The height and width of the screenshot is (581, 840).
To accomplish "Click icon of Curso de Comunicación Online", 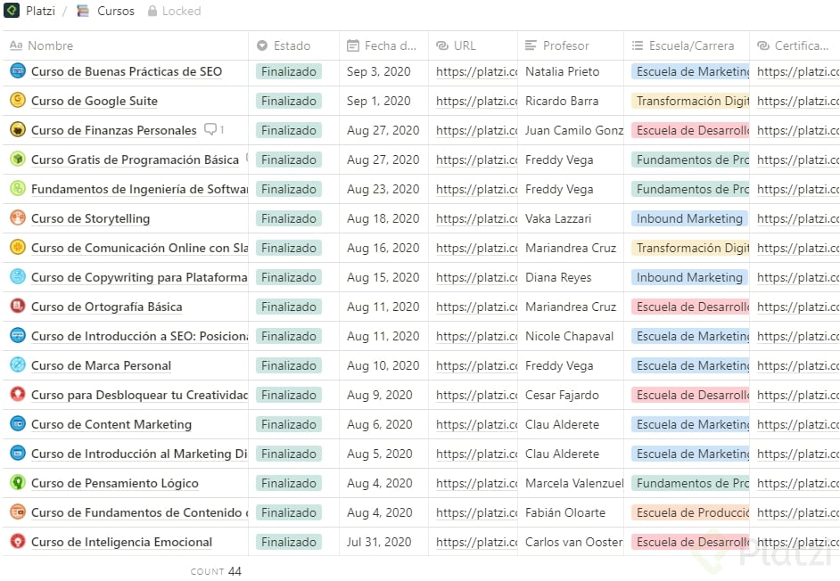I will [18, 248].
